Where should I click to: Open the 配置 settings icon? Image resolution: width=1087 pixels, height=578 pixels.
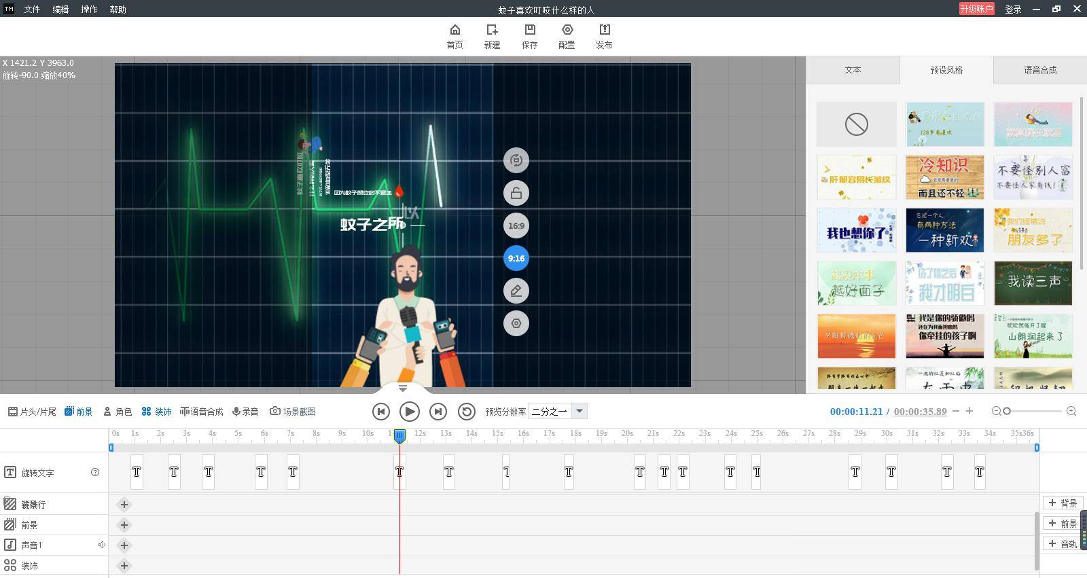567,36
